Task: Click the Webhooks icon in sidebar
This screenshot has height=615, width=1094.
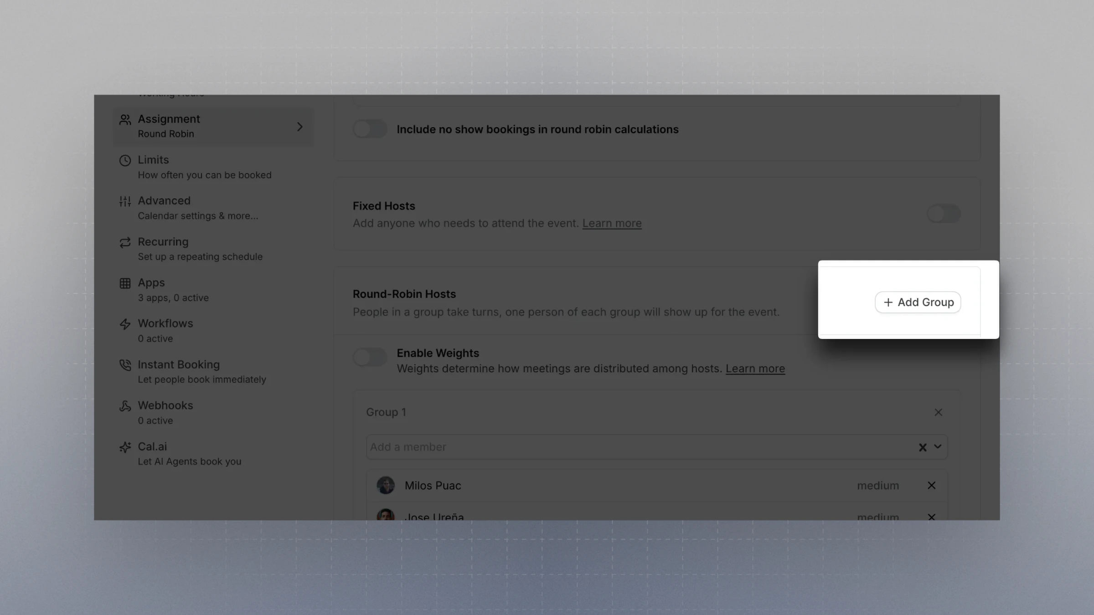Action: click(125, 406)
